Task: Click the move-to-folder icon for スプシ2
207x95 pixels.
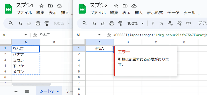Action: (x=125, y=6)
